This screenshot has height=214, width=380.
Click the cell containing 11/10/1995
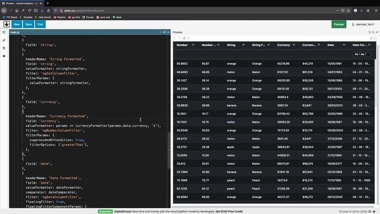pyautogui.click(x=334, y=180)
